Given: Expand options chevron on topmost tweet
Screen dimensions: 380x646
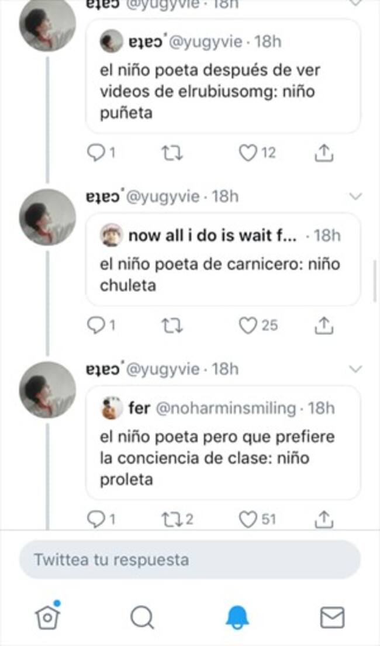Looking at the screenshot, I should point(355,3).
